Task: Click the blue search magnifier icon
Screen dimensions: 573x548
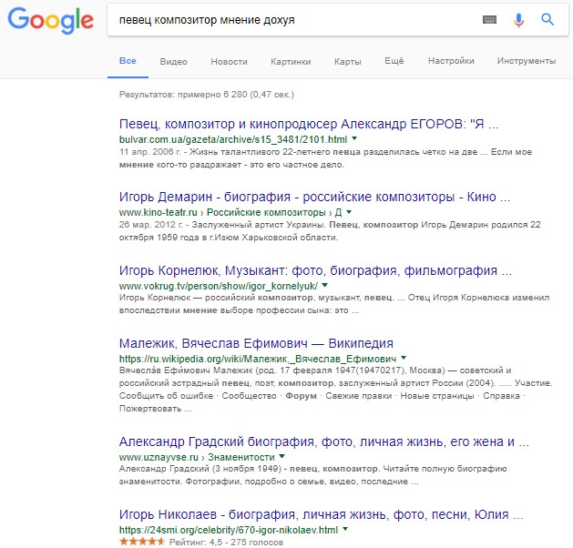Action: pyautogui.click(x=547, y=19)
